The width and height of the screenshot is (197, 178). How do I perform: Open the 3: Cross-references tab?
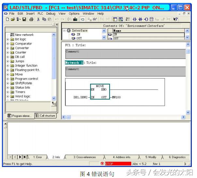coord(85,157)
